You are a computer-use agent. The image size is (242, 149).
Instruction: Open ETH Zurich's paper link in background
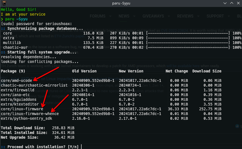pos(70,36)
